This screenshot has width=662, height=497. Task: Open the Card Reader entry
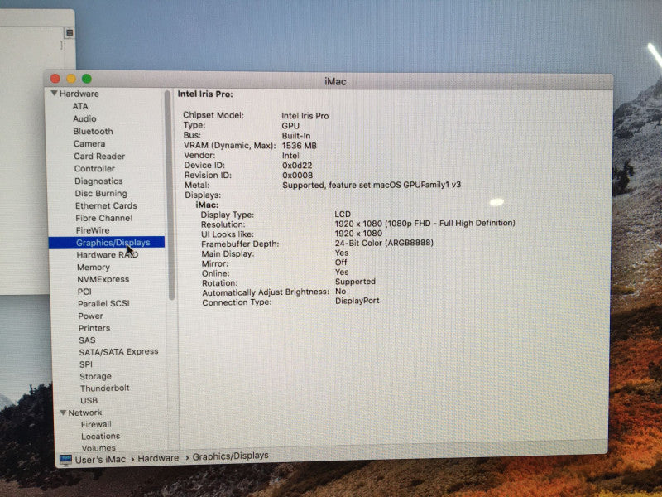[99, 157]
